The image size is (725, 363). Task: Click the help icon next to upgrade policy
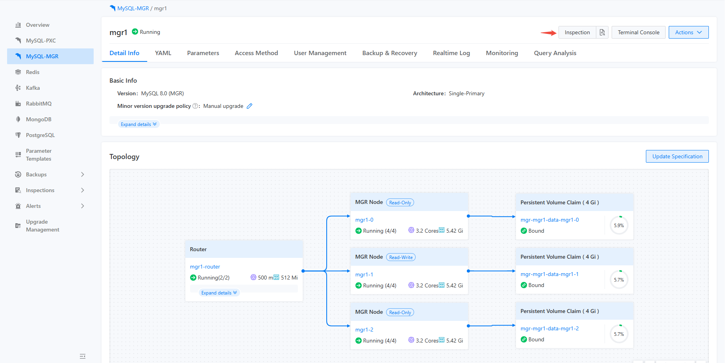195,106
